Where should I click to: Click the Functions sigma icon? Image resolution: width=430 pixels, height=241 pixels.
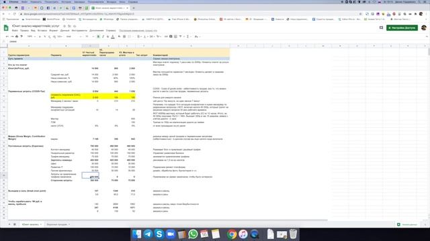[188, 36]
